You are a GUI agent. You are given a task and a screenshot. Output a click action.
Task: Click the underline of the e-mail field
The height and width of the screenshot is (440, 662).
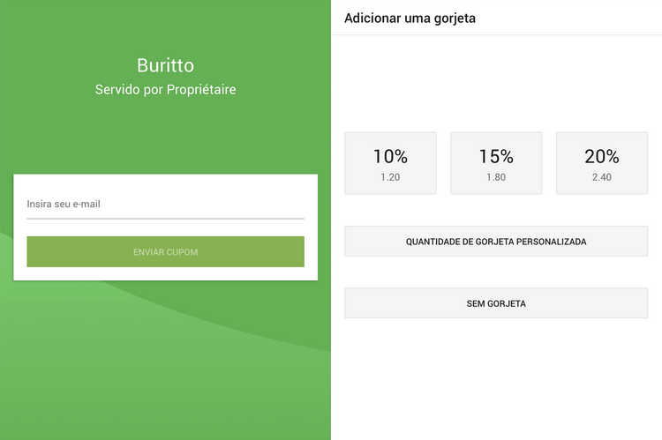click(x=165, y=218)
